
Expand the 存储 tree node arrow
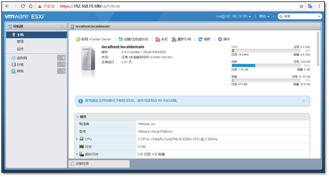pyautogui.click(x=10, y=65)
